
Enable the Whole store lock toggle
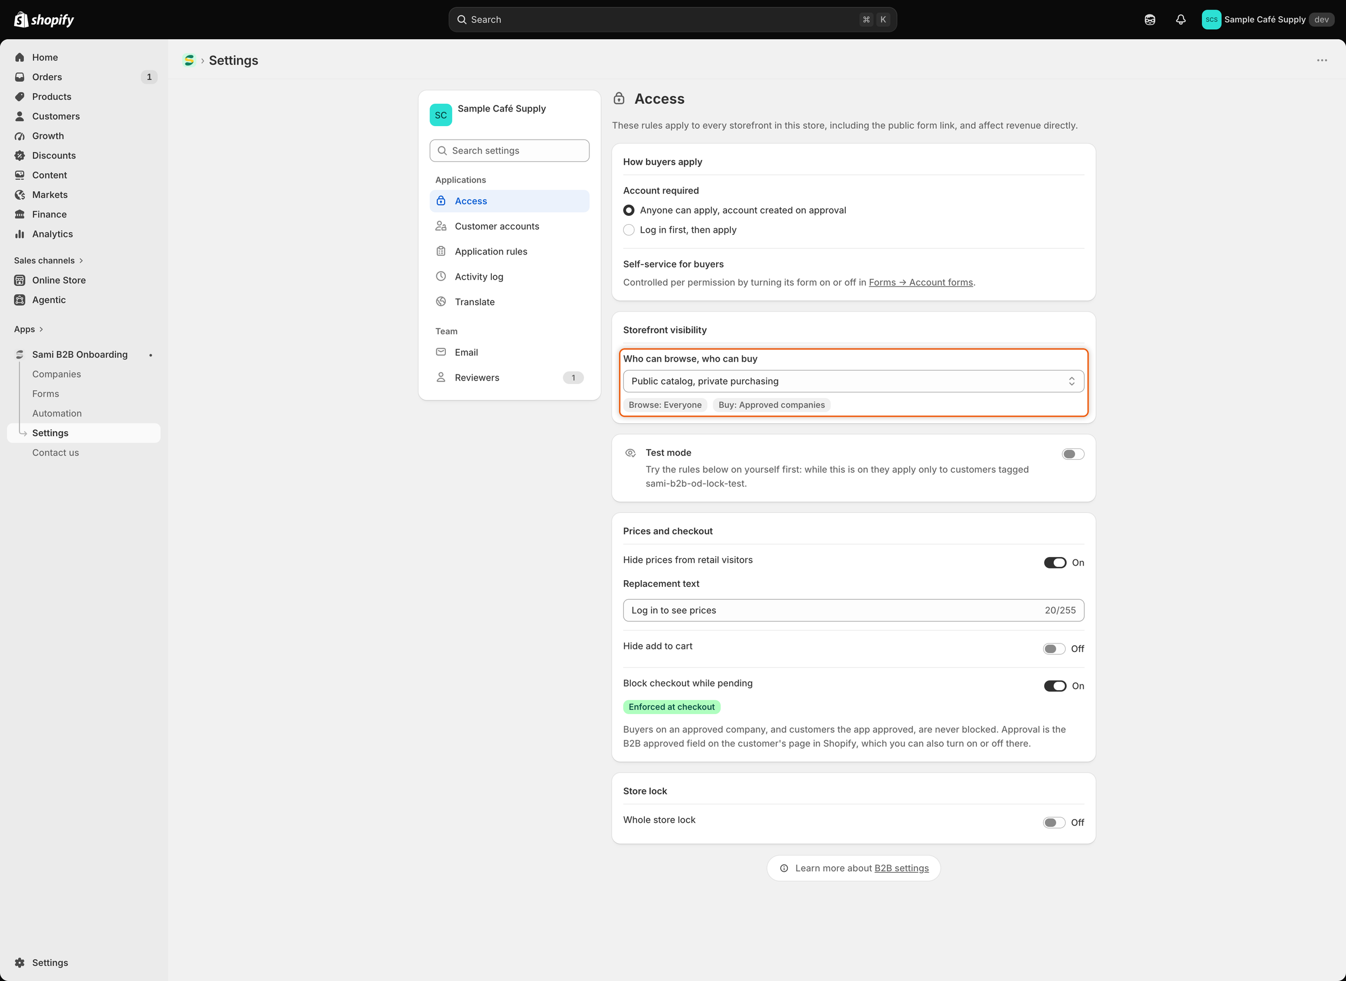pyautogui.click(x=1054, y=822)
